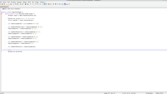Click the Print toolbar icon
The width and height of the screenshot is (167, 94).
(x=11, y=4)
